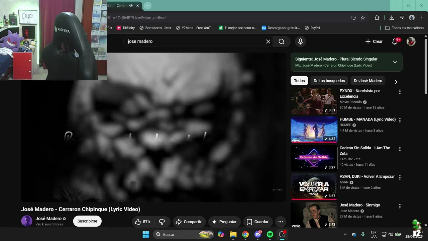Open Discord from the taskbar
This screenshot has width=428, height=241.
pyautogui.click(x=258, y=234)
